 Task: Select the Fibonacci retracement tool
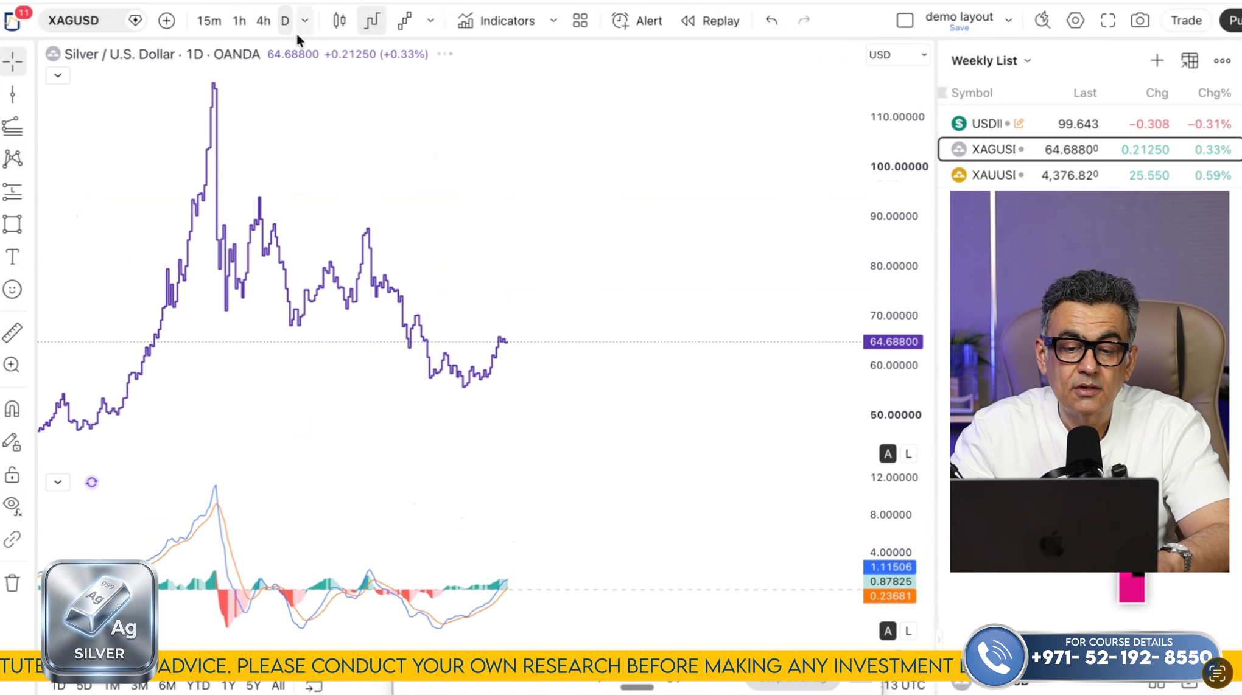point(13,127)
